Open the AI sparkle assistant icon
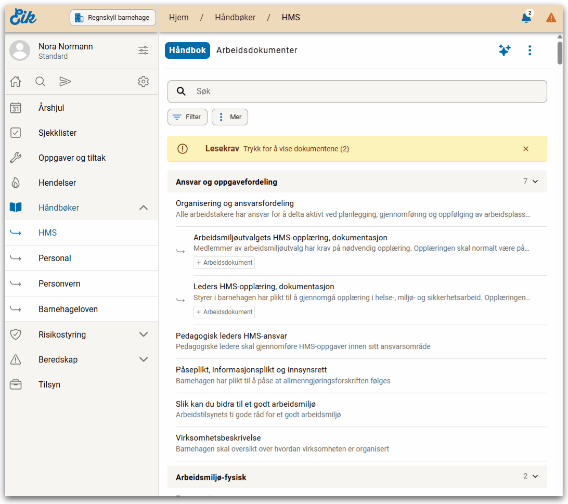The width and height of the screenshot is (568, 504). pyautogui.click(x=504, y=50)
